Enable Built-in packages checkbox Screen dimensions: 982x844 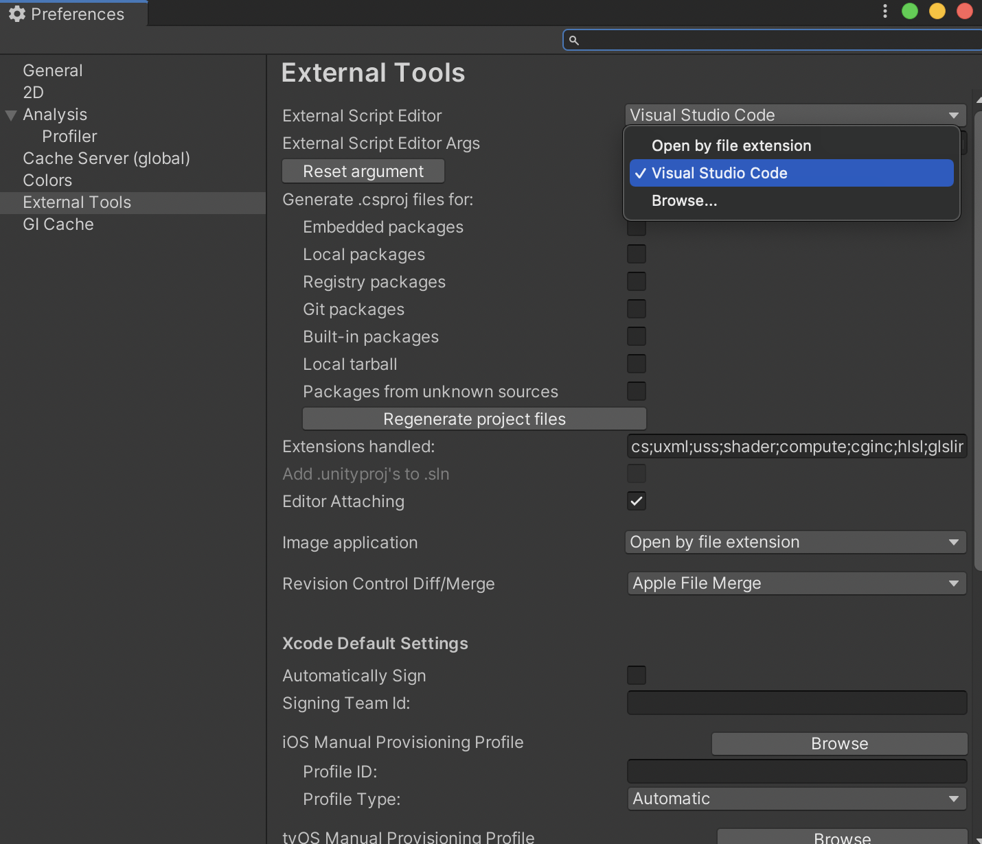click(x=637, y=336)
